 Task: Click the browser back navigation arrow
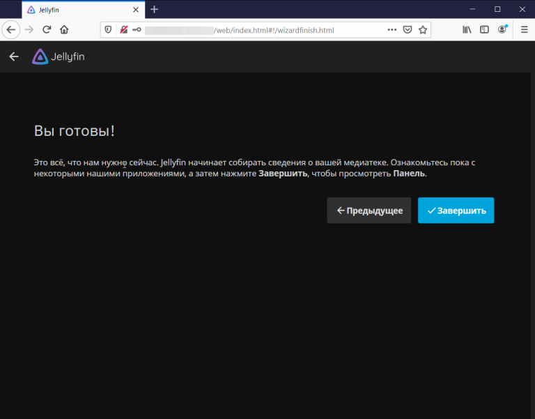click(11, 30)
